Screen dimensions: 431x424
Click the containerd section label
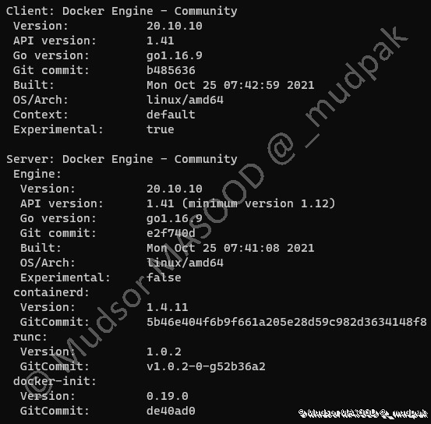coord(51,292)
